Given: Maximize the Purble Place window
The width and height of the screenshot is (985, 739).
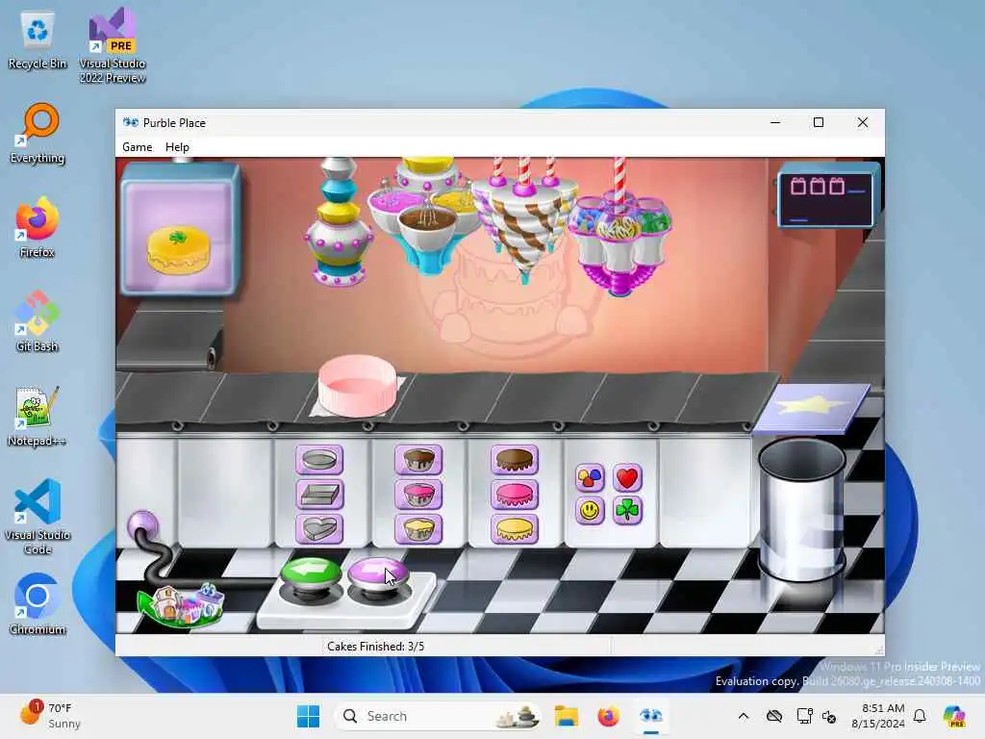Looking at the screenshot, I should click(x=819, y=122).
